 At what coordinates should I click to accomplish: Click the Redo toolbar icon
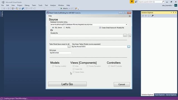tap(31, 9)
